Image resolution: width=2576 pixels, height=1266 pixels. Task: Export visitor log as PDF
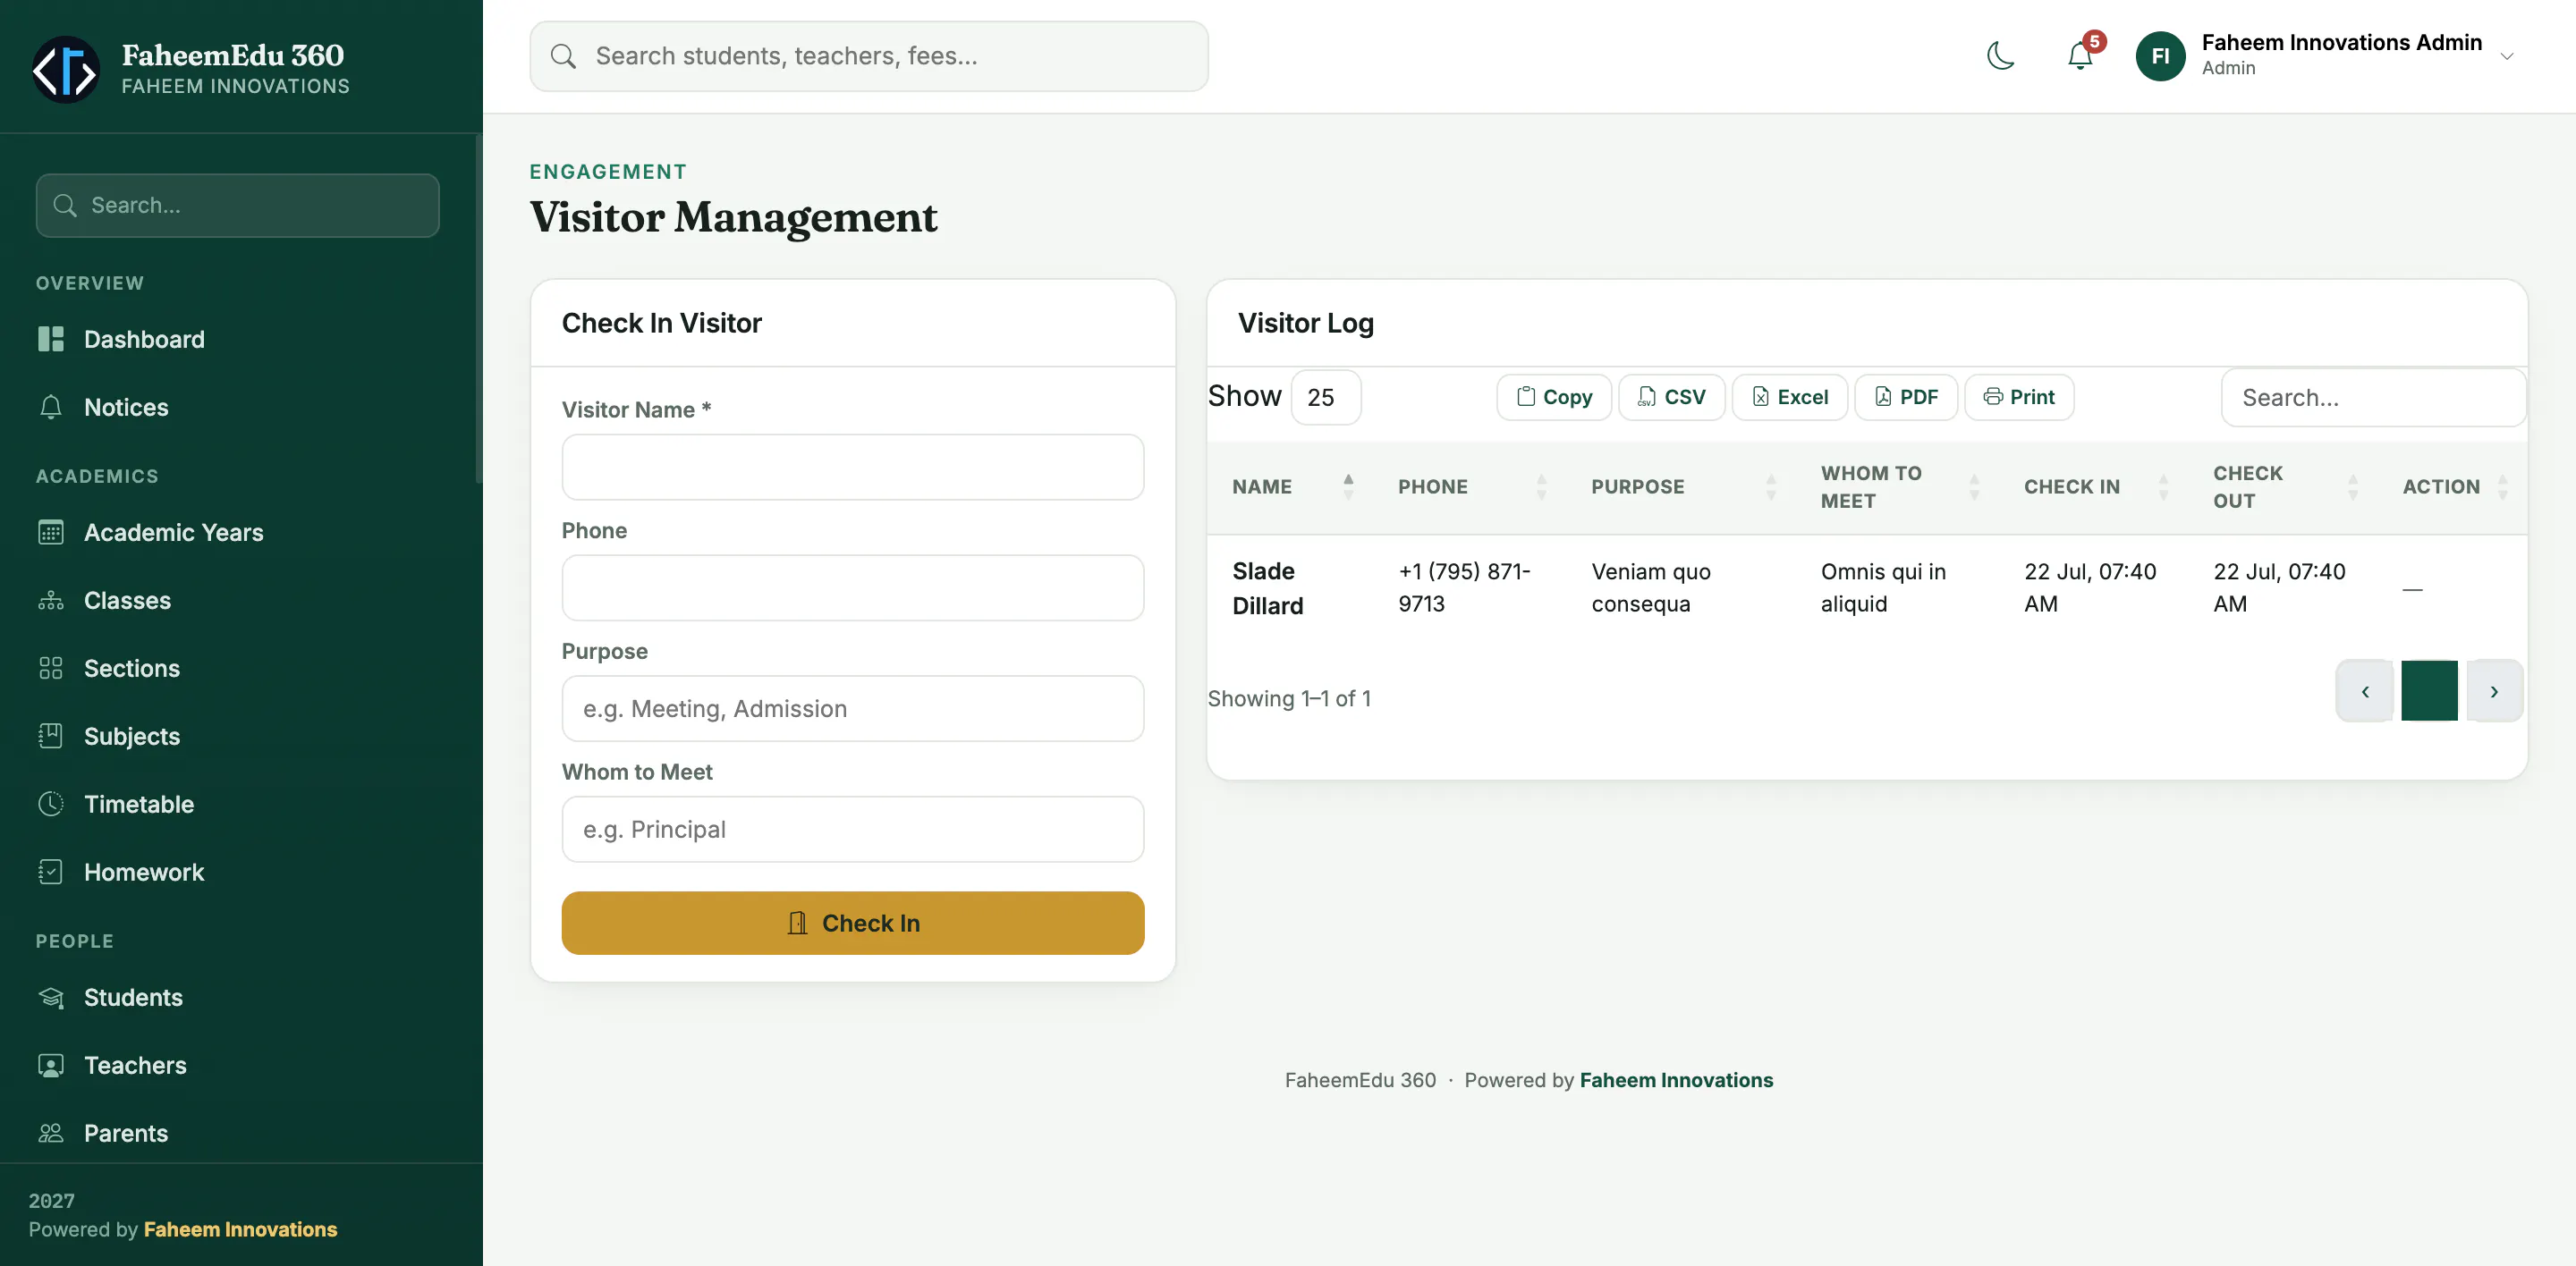click(1906, 398)
